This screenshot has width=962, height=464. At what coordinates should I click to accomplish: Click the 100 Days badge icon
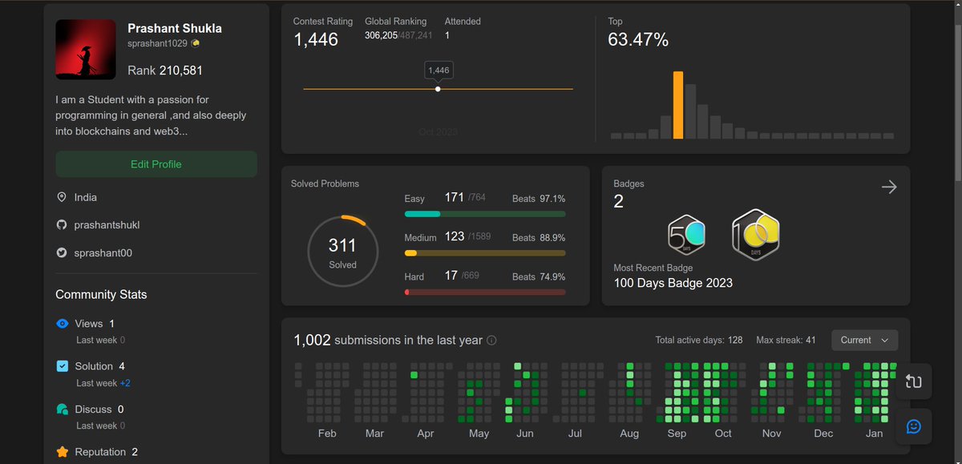click(x=755, y=234)
